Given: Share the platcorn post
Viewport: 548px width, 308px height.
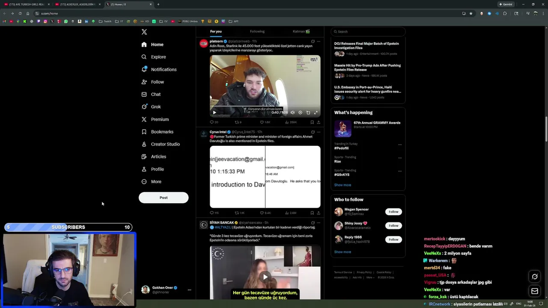Looking at the screenshot, I should click(319, 122).
